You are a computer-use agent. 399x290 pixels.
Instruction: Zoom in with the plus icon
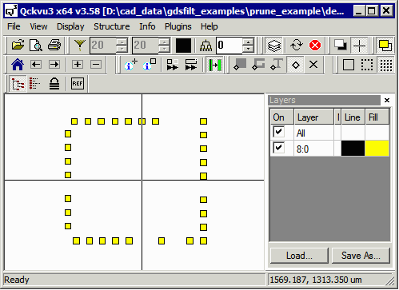click(78, 65)
